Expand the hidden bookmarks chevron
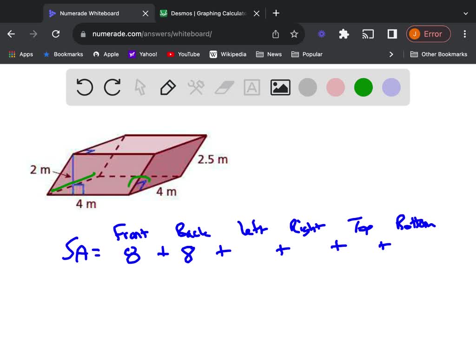 pyautogui.click(x=391, y=54)
